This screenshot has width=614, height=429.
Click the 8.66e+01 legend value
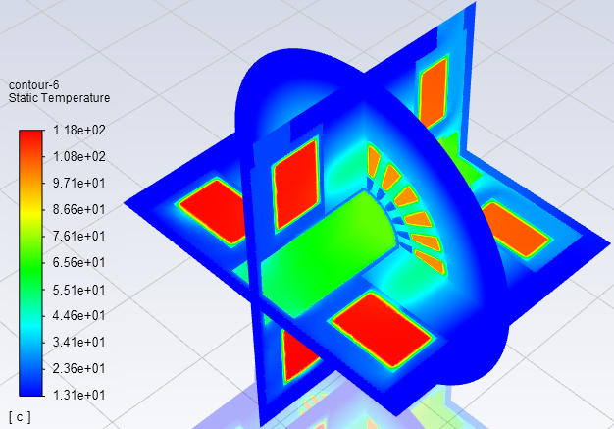pos(79,210)
